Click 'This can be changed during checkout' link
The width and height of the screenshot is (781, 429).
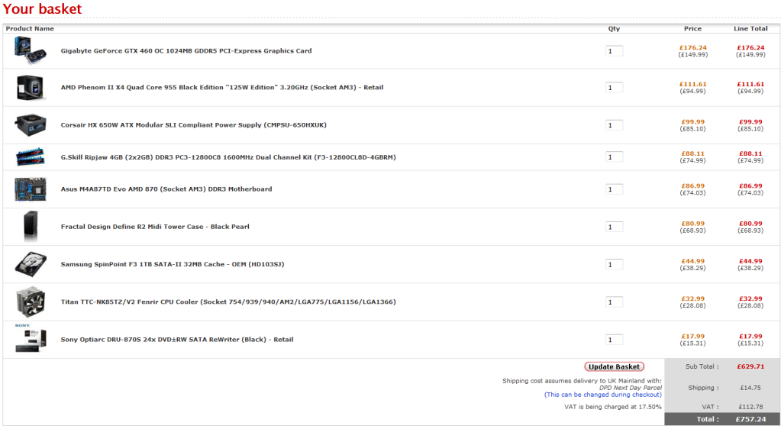tap(602, 395)
